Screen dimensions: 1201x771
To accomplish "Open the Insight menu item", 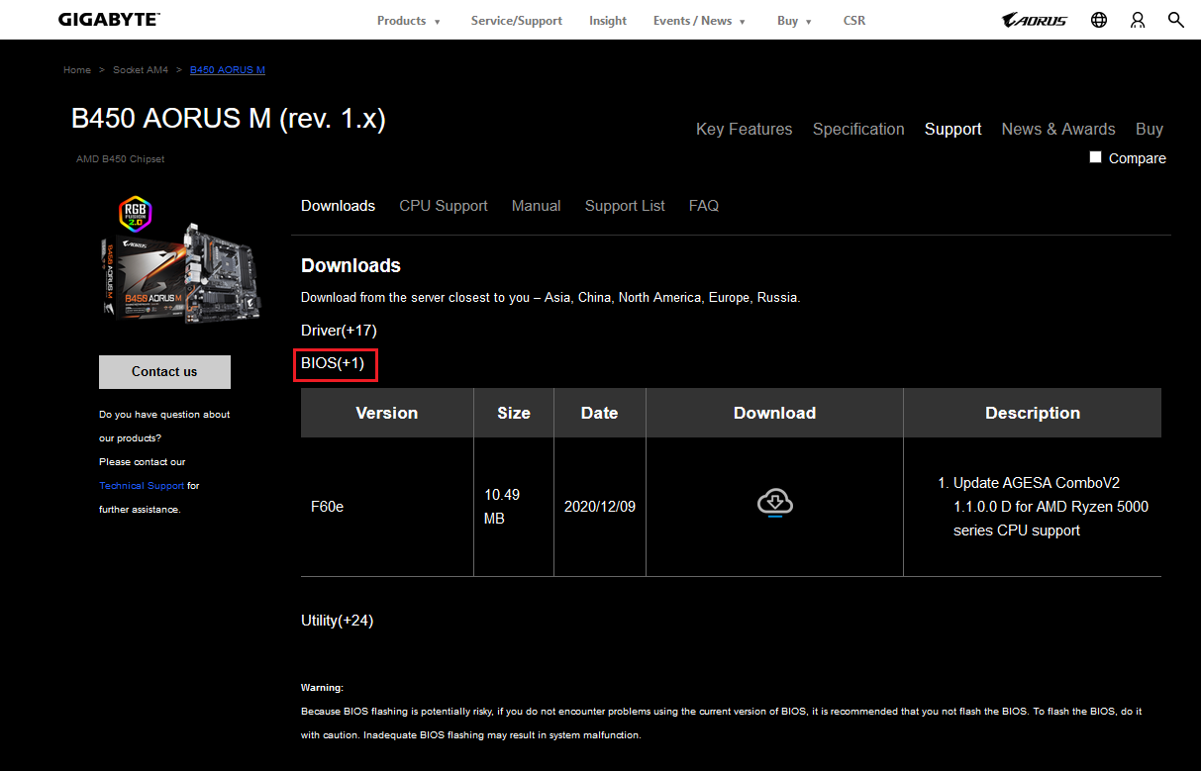I will (608, 21).
